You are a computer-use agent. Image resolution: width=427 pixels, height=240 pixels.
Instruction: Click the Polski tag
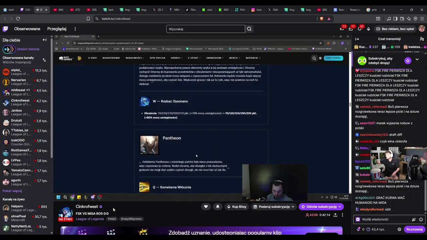[x=112, y=219]
